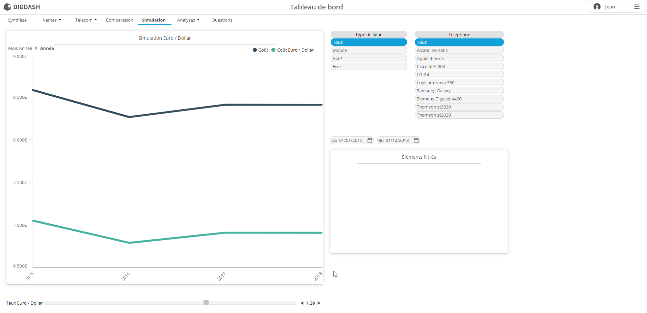Viewport: 647px width, 313px height.
Task: Click the 2016 x-axis label
Action: point(126,276)
